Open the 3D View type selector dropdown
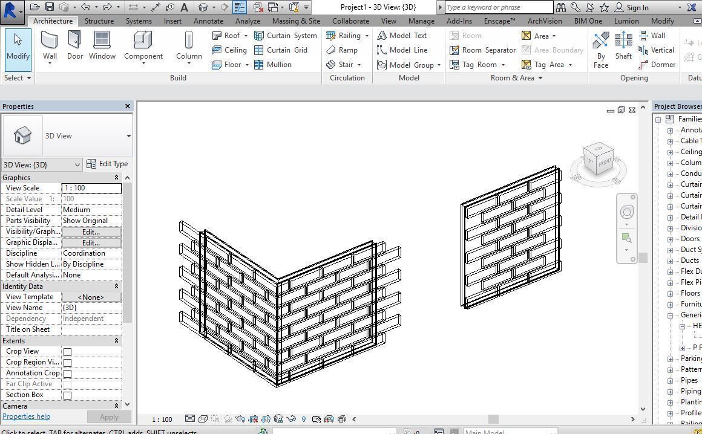 click(x=77, y=164)
